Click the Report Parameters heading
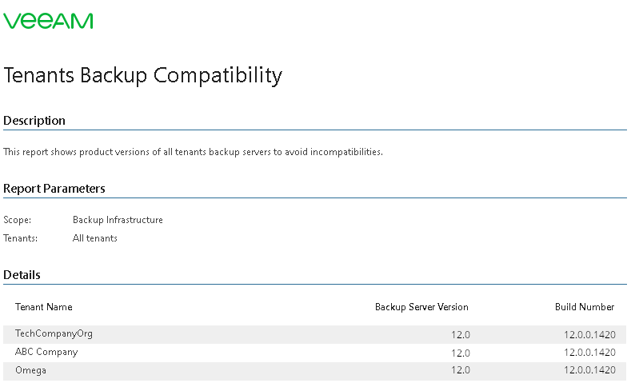Viewport: 639px width, 387px height. coord(54,189)
